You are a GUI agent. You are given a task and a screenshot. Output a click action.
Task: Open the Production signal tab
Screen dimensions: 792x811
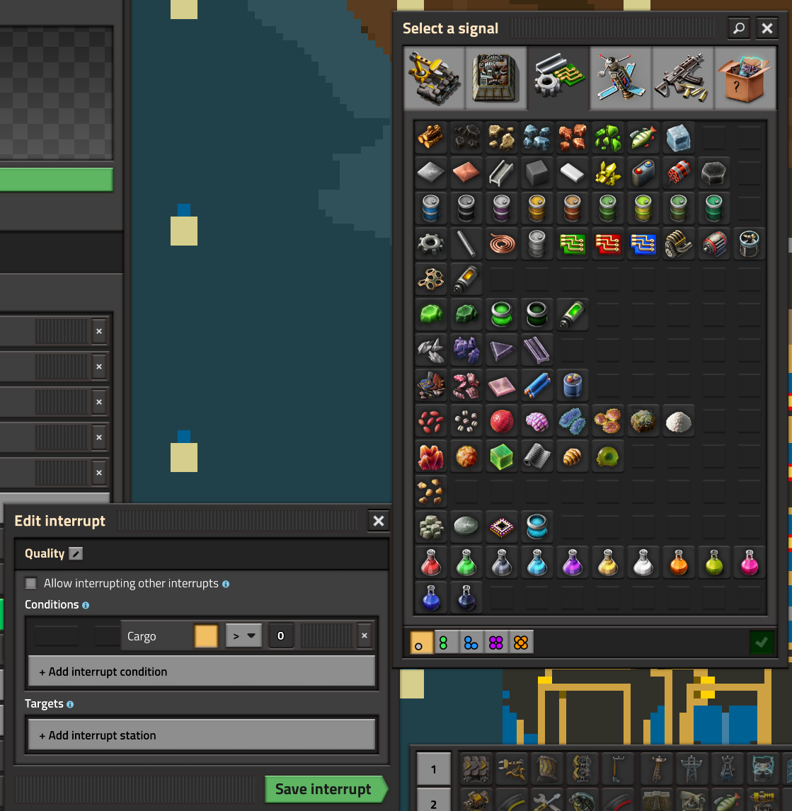pos(496,78)
